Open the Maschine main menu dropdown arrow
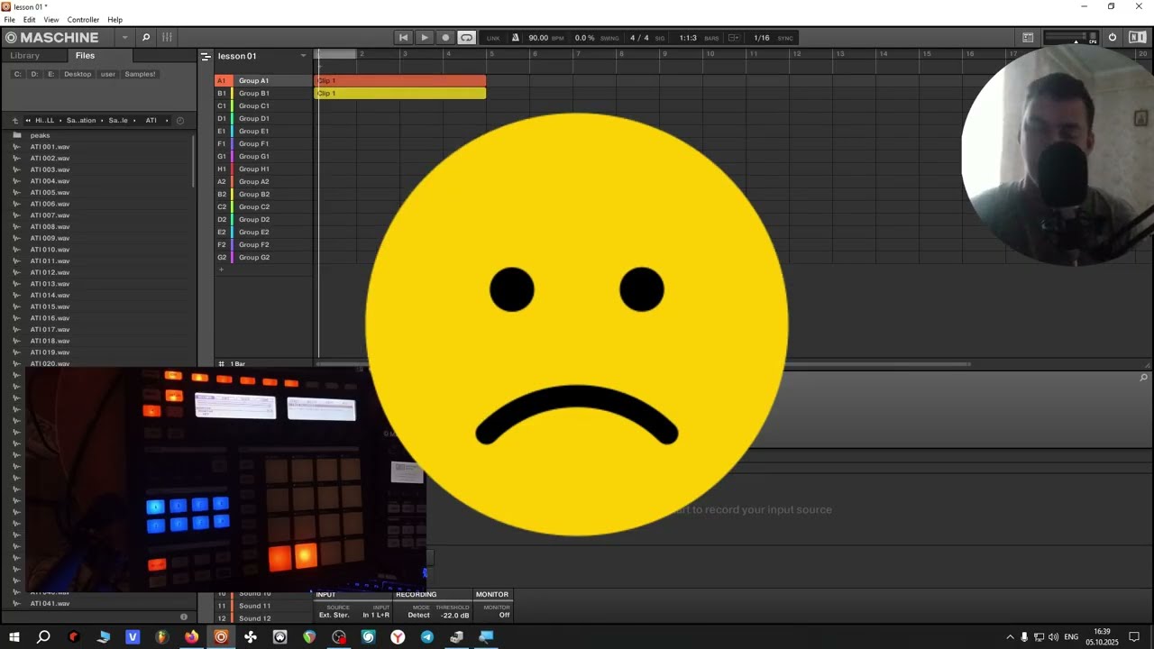Viewport: 1154px width, 649px height. pos(124,38)
